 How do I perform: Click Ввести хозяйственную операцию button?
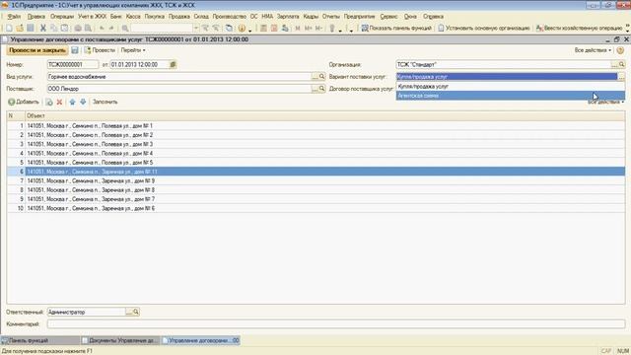[580, 29]
